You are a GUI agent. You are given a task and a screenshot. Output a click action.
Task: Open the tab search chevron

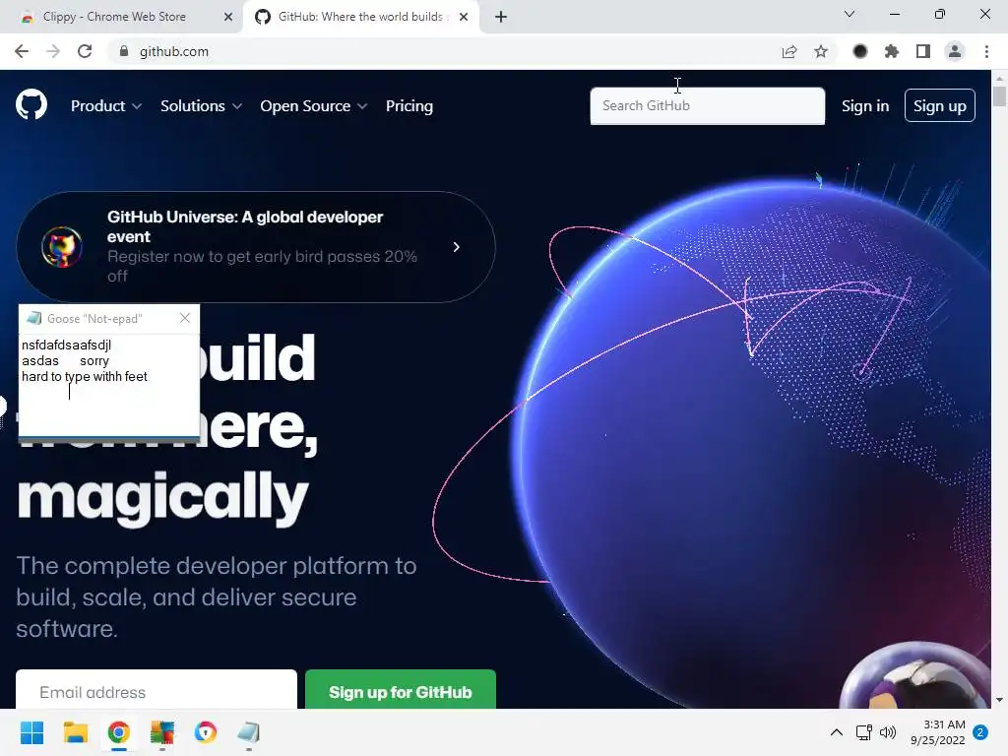click(x=850, y=14)
